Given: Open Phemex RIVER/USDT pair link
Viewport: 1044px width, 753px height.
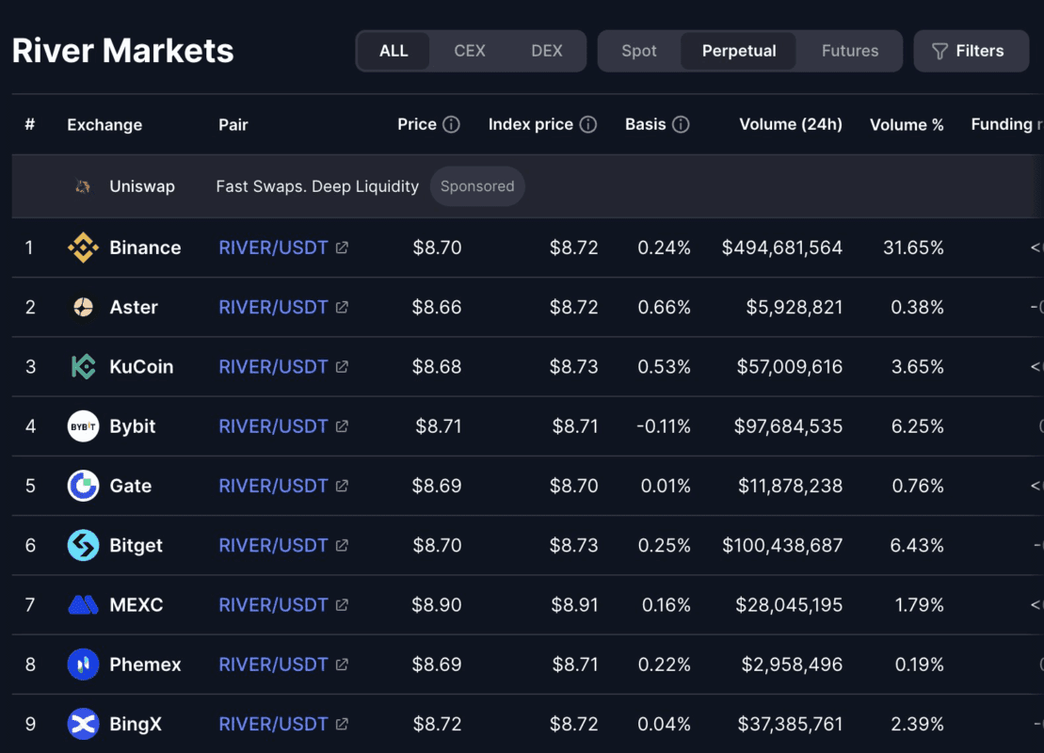Looking at the screenshot, I should coord(273,665).
